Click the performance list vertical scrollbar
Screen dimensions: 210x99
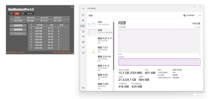coord(114,46)
